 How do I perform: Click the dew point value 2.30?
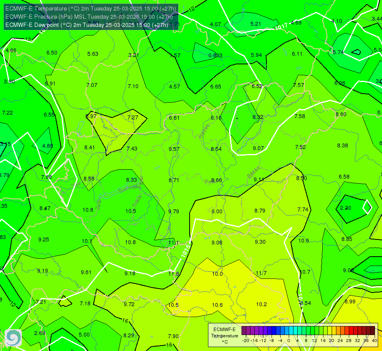[345, 208]
